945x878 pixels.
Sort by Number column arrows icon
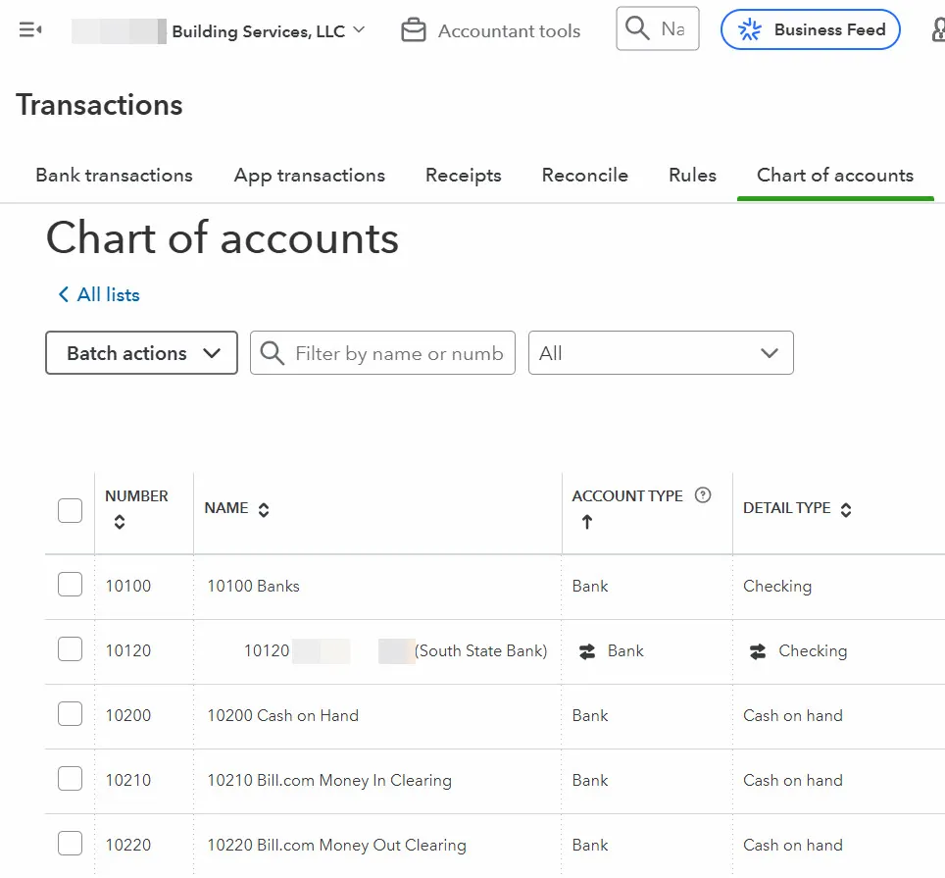(x=120, y=522)
